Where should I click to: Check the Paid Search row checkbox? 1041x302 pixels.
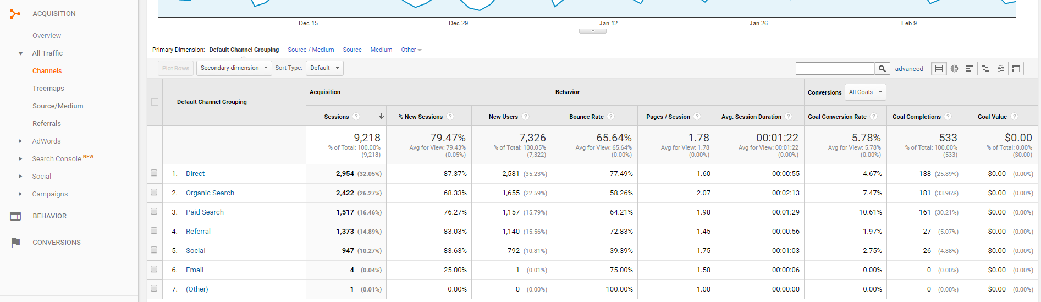[154, 212]
